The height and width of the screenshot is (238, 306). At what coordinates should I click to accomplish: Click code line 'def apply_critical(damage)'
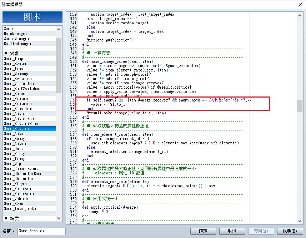110,207
